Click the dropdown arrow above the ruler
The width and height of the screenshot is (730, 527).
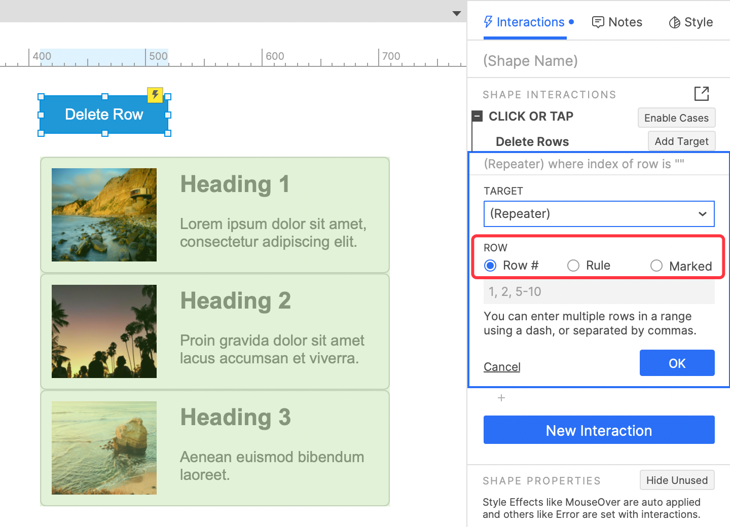coord(457,14)
